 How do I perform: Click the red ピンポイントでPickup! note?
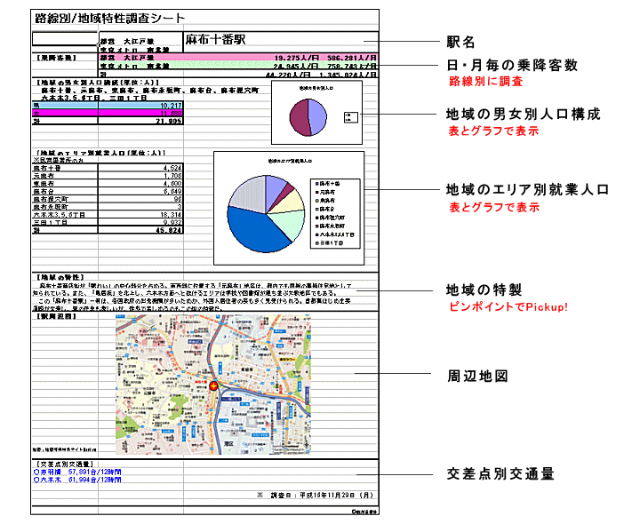[x=508, y=306]
